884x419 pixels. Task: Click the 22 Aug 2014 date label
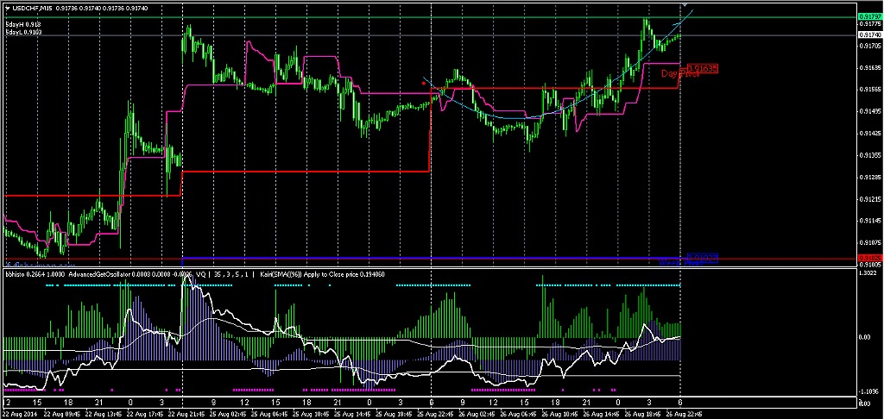[x=22, y=413]
